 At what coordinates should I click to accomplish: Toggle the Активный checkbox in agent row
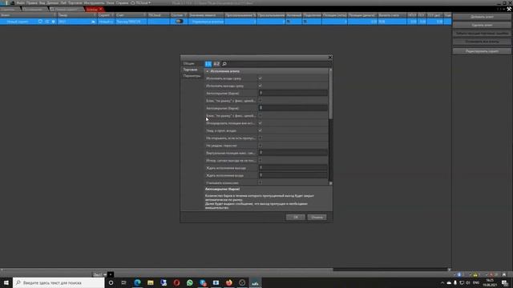(289, 22)
